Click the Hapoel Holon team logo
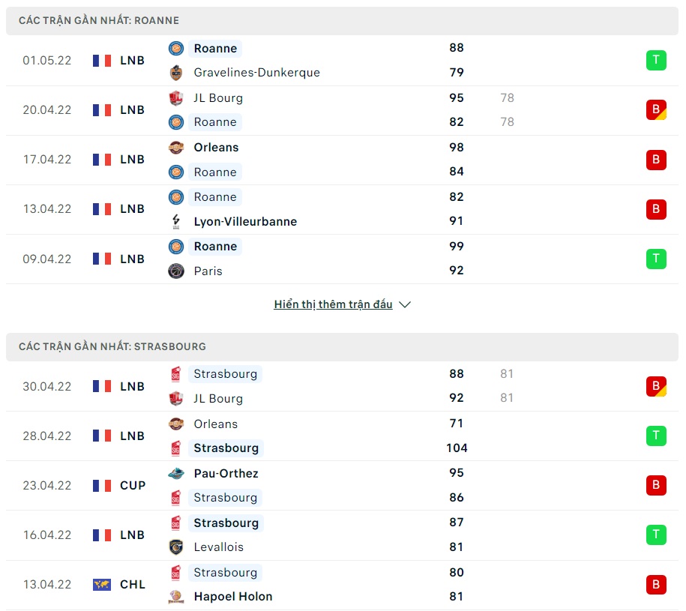Screen dimensions: 686x611 pos(176,597)
